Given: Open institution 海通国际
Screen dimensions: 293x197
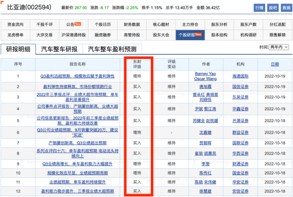Looking at the screenshot, I should point(240,76).
